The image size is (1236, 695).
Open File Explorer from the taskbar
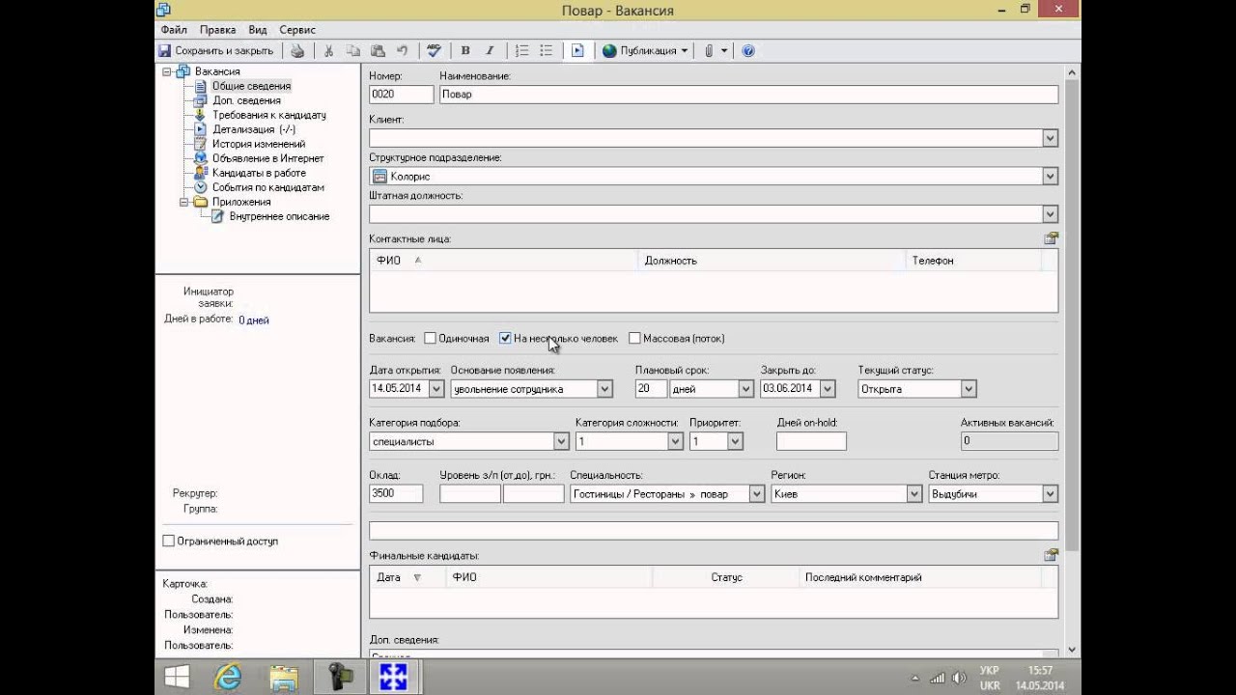284,678
